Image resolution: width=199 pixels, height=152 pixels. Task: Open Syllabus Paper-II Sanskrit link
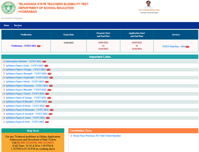tap(27, 114)
